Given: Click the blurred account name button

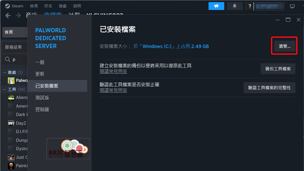Looking at the screenshot, I should (269, 6).
